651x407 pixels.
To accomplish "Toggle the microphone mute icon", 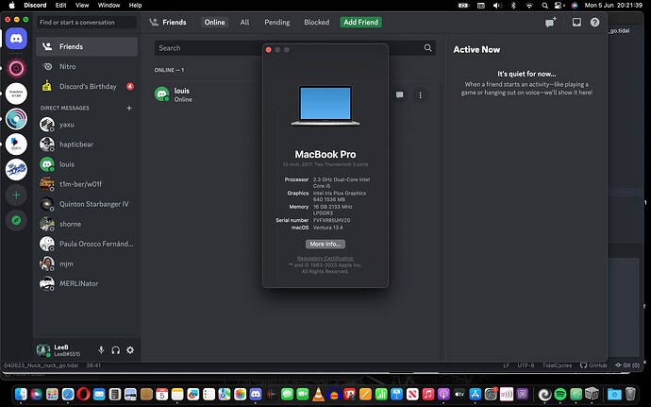I will [101, 350].
